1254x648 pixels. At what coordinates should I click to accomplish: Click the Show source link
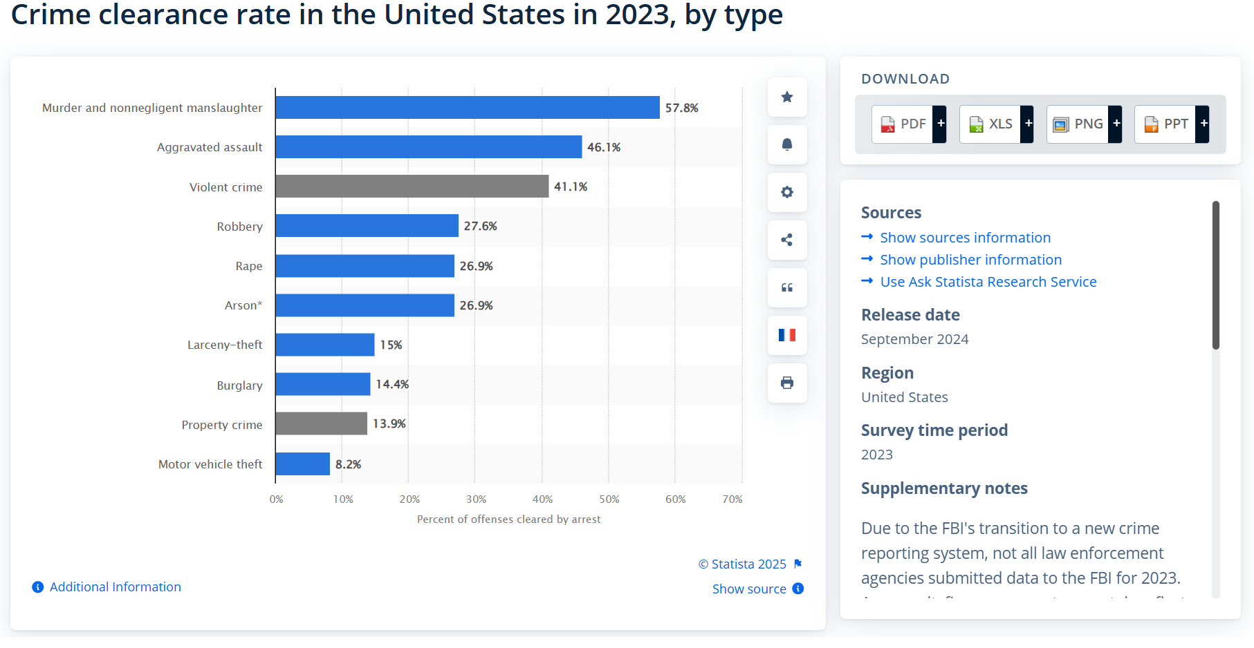coord(749,589)
